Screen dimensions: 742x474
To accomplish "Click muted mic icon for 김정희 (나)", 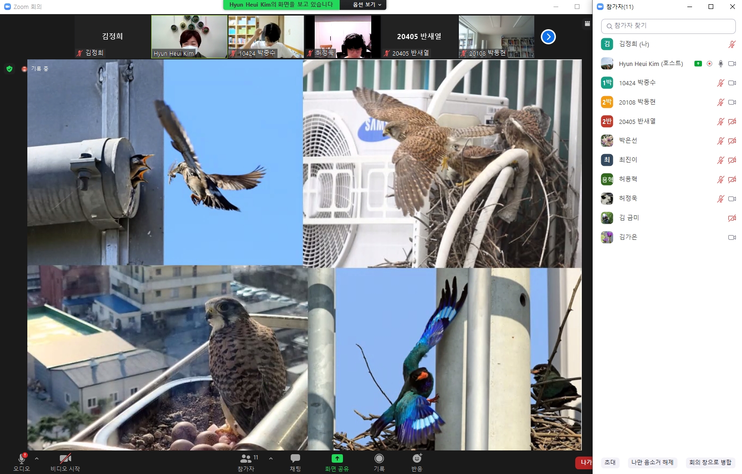I will click(x=732, y=44).
